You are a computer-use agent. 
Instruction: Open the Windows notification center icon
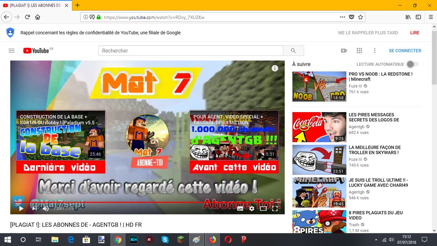[x=425, y=240]
